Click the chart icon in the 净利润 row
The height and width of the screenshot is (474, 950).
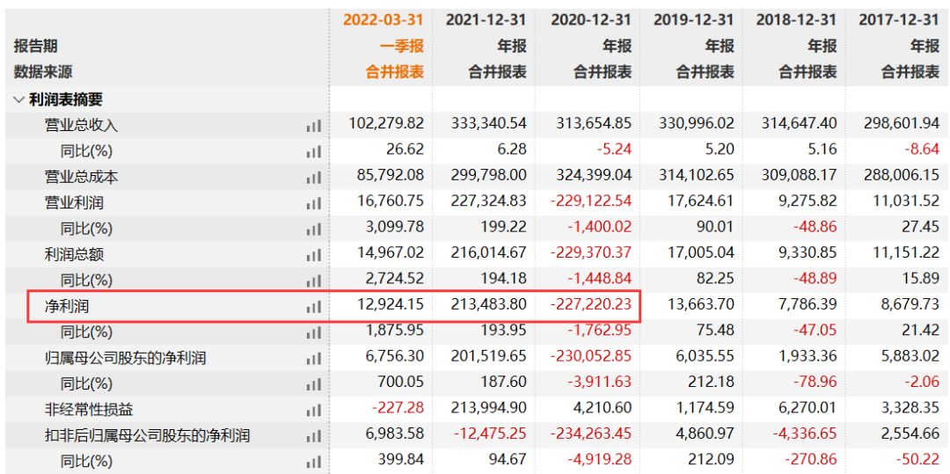(314, 308)
